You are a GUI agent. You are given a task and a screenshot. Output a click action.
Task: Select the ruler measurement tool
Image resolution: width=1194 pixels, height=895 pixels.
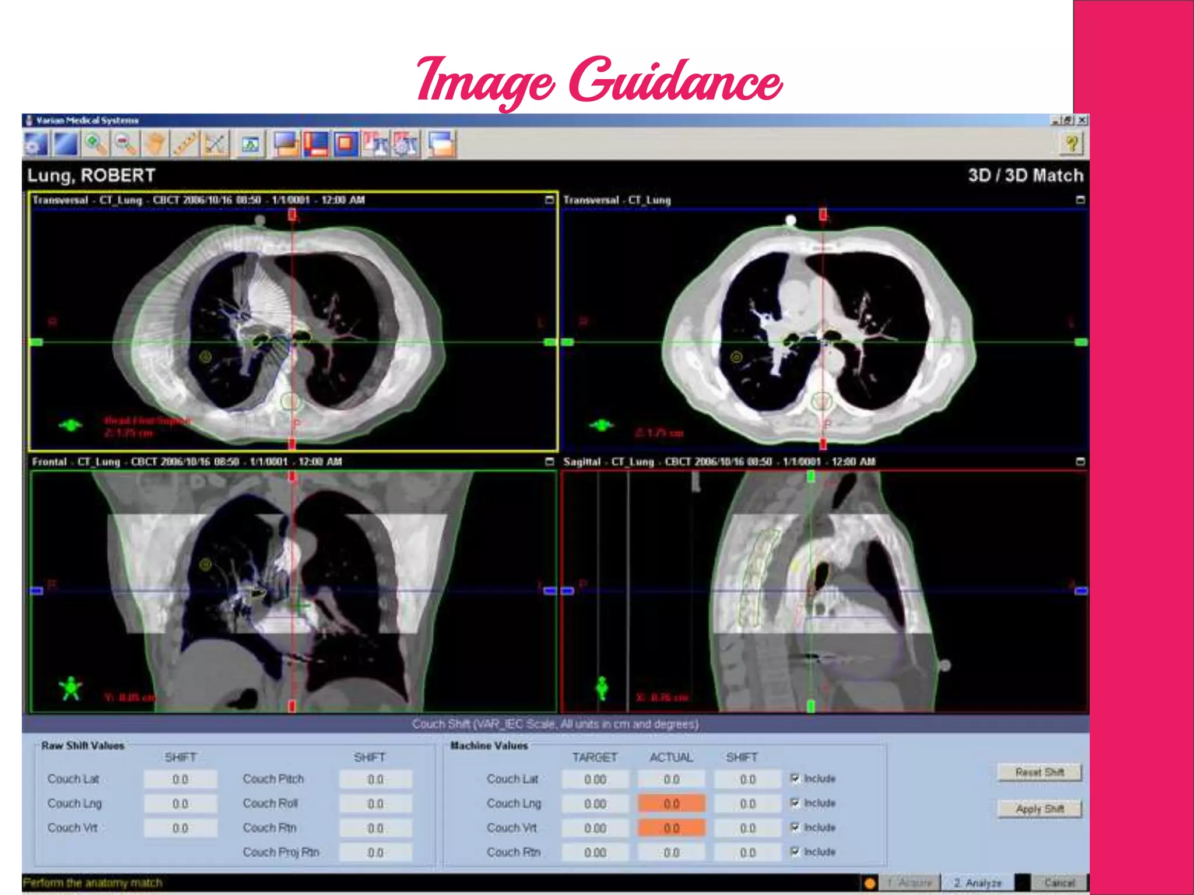[185, 144]
